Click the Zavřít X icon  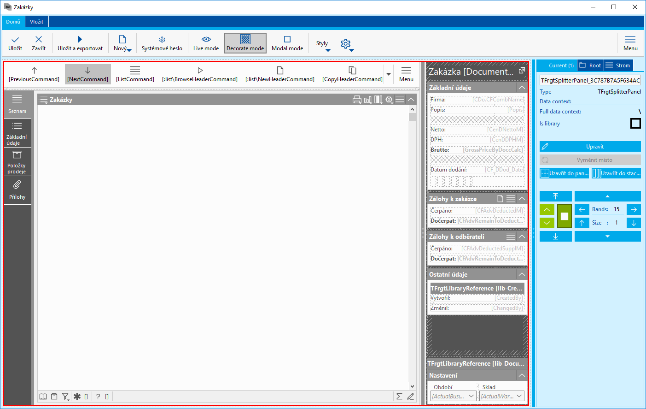coord(39,40)
